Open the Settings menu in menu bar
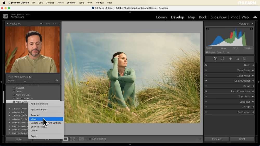Image resolution: width=260 pixels, height=146 pixels. pos(71,3)
